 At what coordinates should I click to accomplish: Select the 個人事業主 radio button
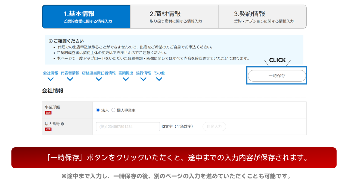[113, 110]
